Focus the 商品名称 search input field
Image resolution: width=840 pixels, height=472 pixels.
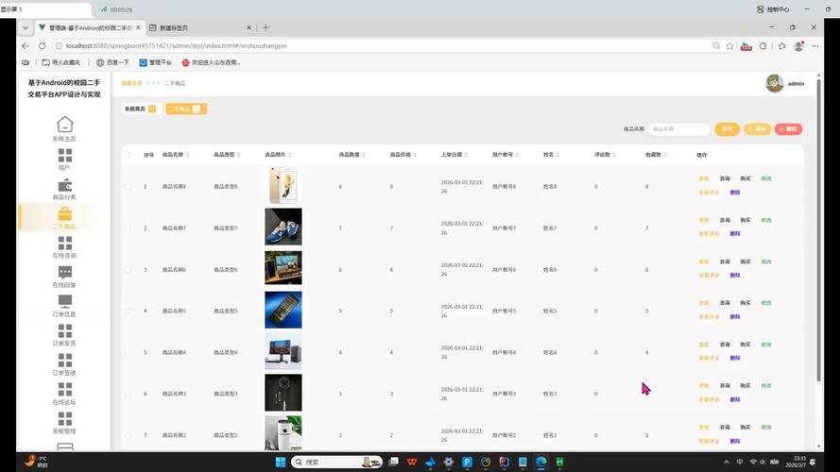tap(678, 129)
